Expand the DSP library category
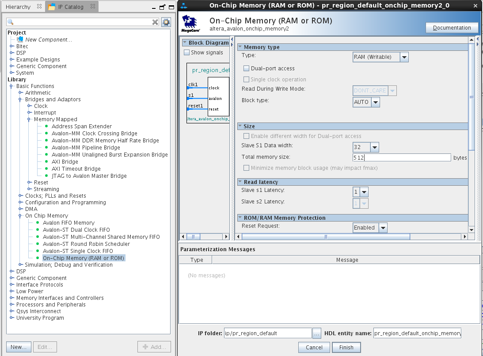The image size is (483, 356). point(11,271)
